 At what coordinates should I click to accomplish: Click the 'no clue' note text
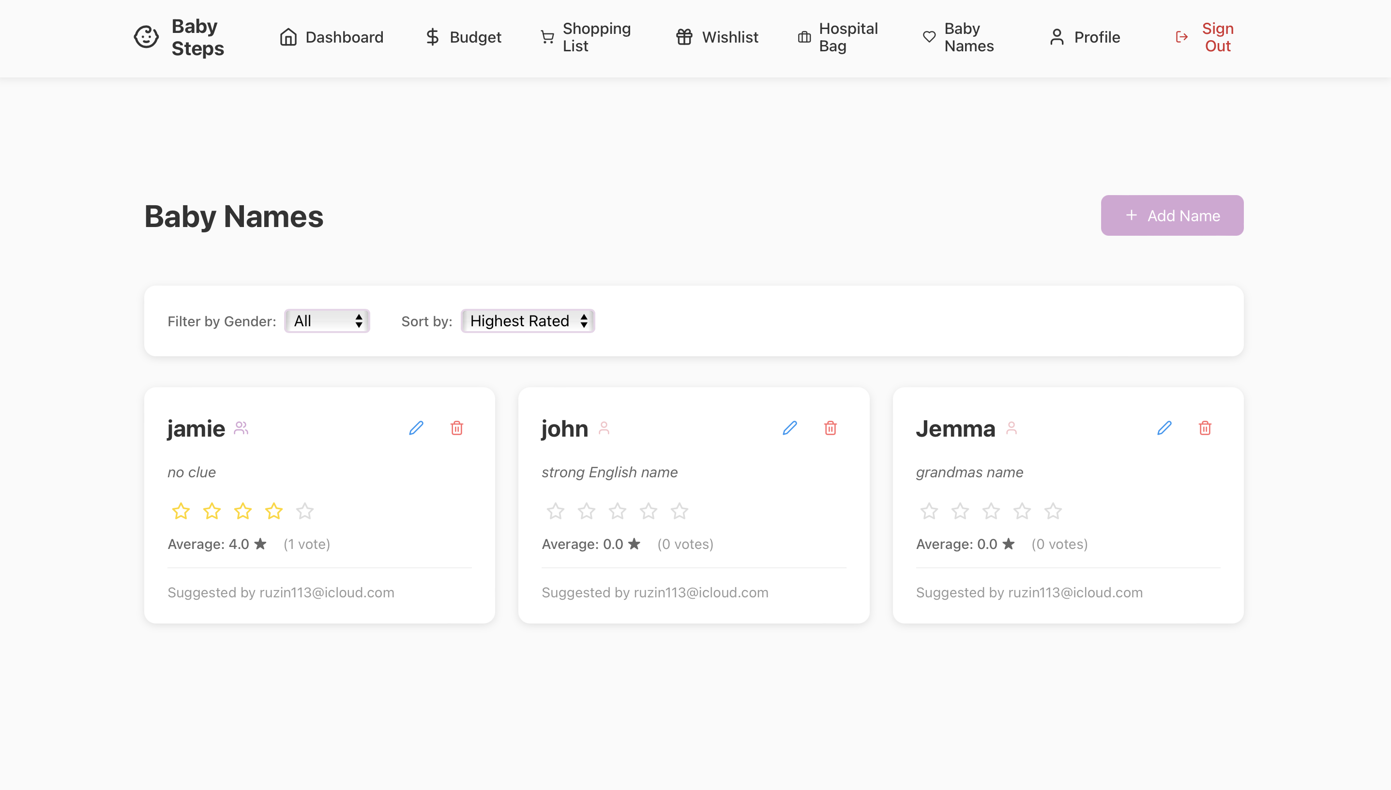(192, 472)
